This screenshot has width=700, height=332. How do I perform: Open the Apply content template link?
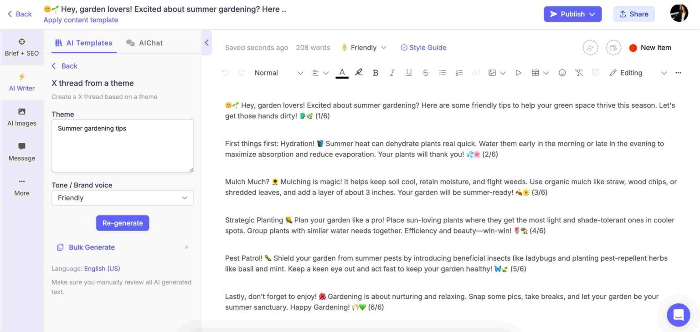pos(80,20)
